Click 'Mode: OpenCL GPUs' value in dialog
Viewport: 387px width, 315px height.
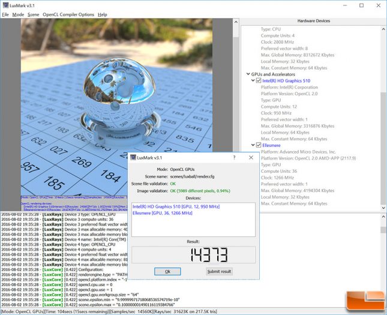182,169
